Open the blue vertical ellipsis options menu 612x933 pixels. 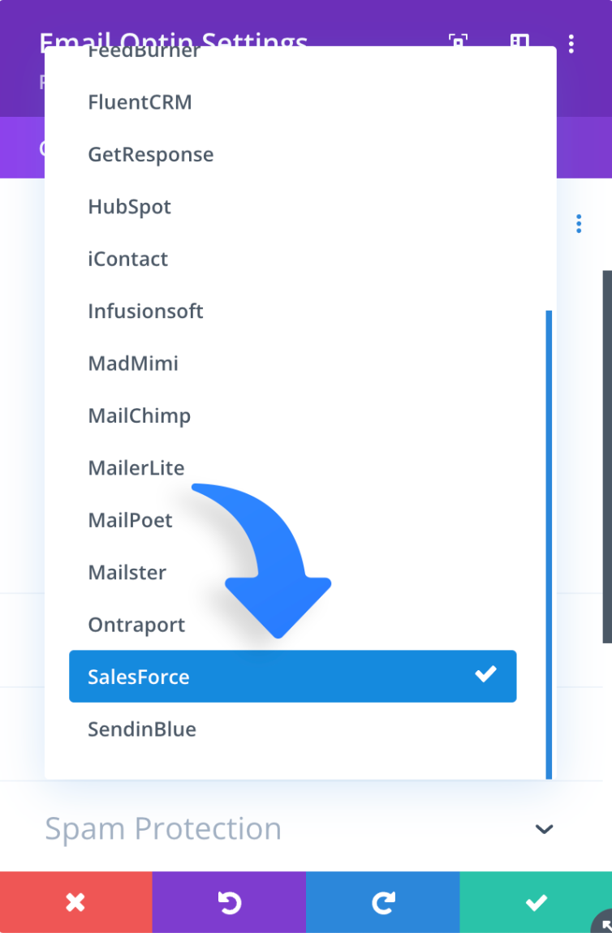pos(579,223)
